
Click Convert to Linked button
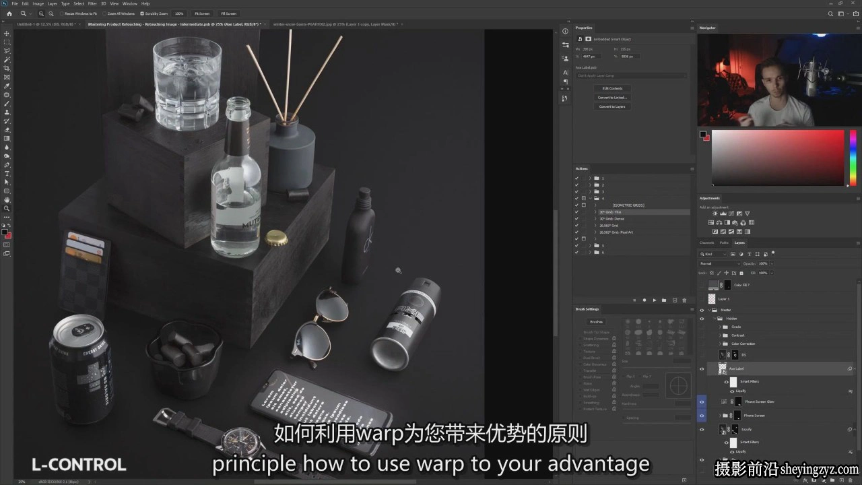612,97
